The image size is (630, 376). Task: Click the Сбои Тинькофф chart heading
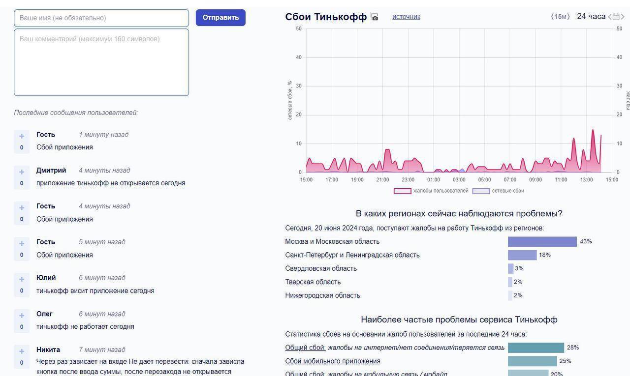326,17
